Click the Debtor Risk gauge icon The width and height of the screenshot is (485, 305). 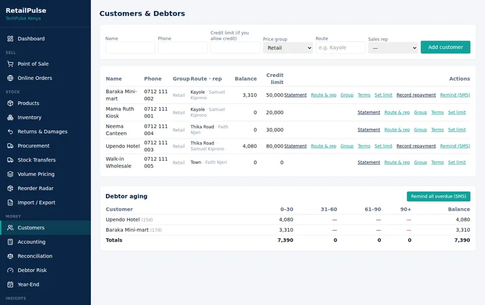(x=10, y=270)
